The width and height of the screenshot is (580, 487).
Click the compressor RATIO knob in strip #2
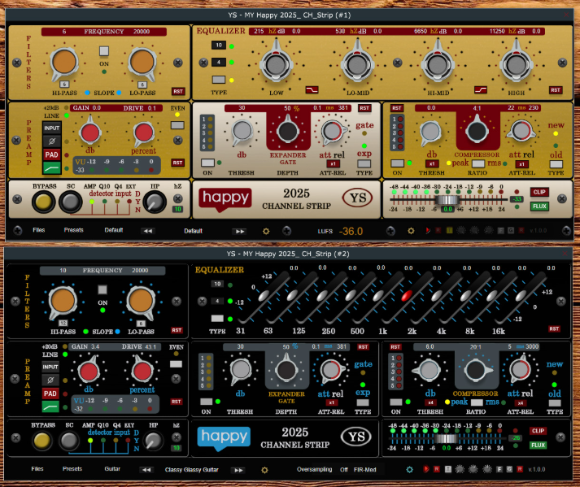coord(476,370)
